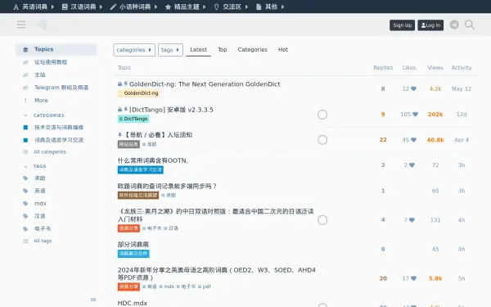Image resolution: width=491 pixels, height=307 pixels.
Task: Click link icon next to 论坛使用教程
Action: pos(25,62)
